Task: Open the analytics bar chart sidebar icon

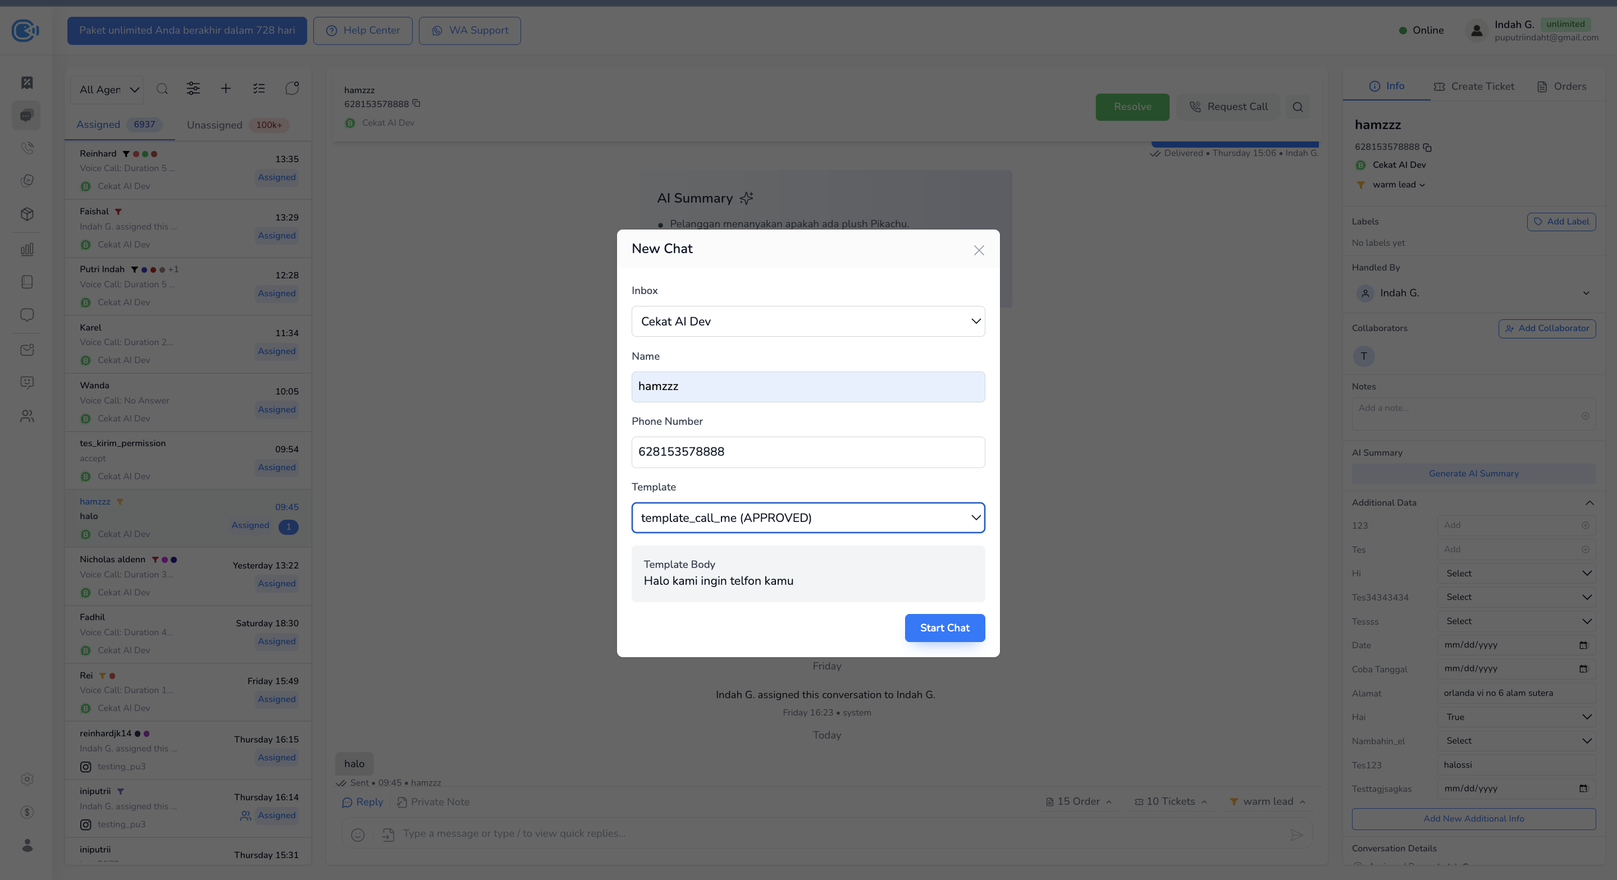Action: [x=27, y=249]
